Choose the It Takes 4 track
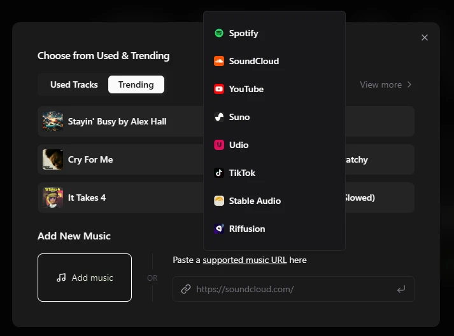The width and height of the screenshot is (454, 336). tap(87, 198)
